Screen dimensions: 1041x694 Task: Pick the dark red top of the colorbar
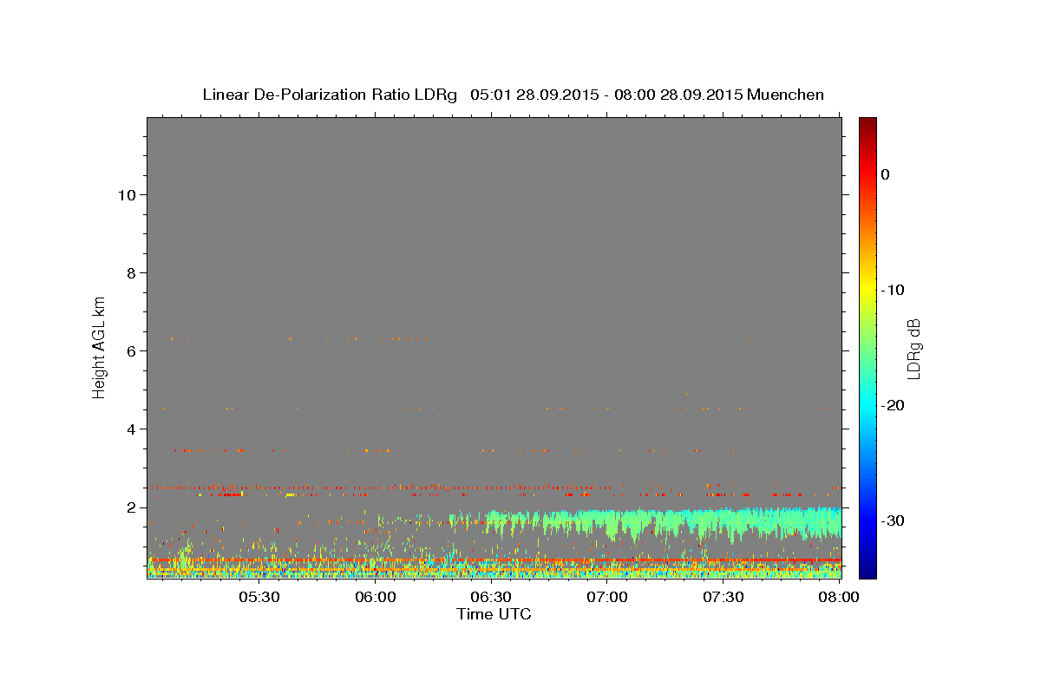867,123
